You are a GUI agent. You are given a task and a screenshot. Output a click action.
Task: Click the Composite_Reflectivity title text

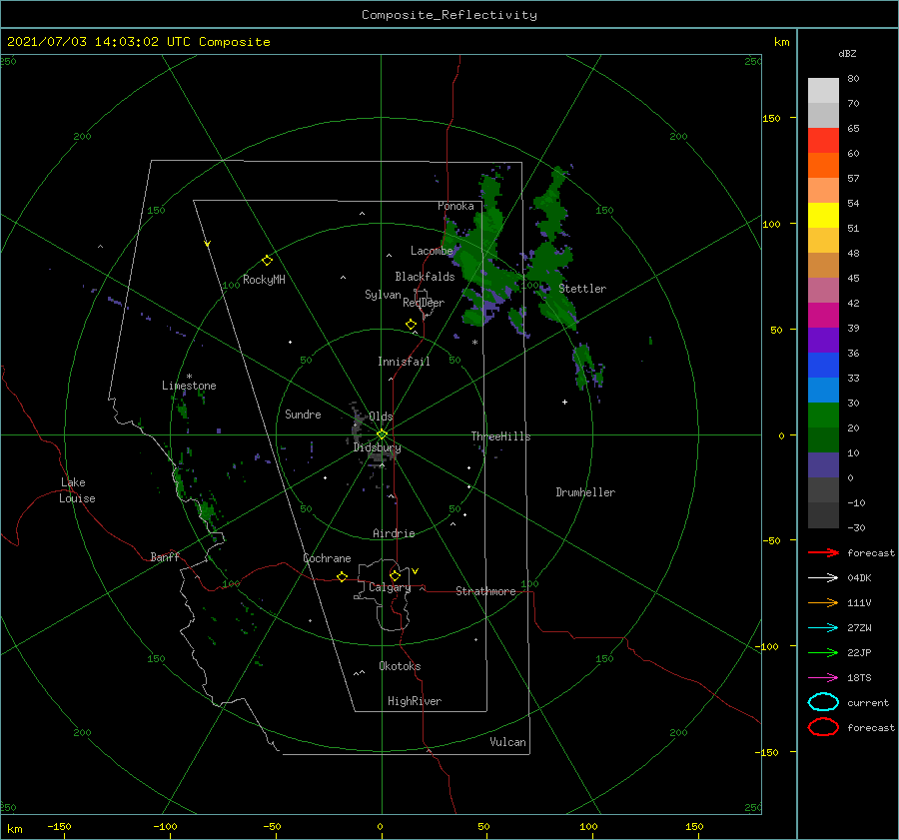click(x=449, y=15)
